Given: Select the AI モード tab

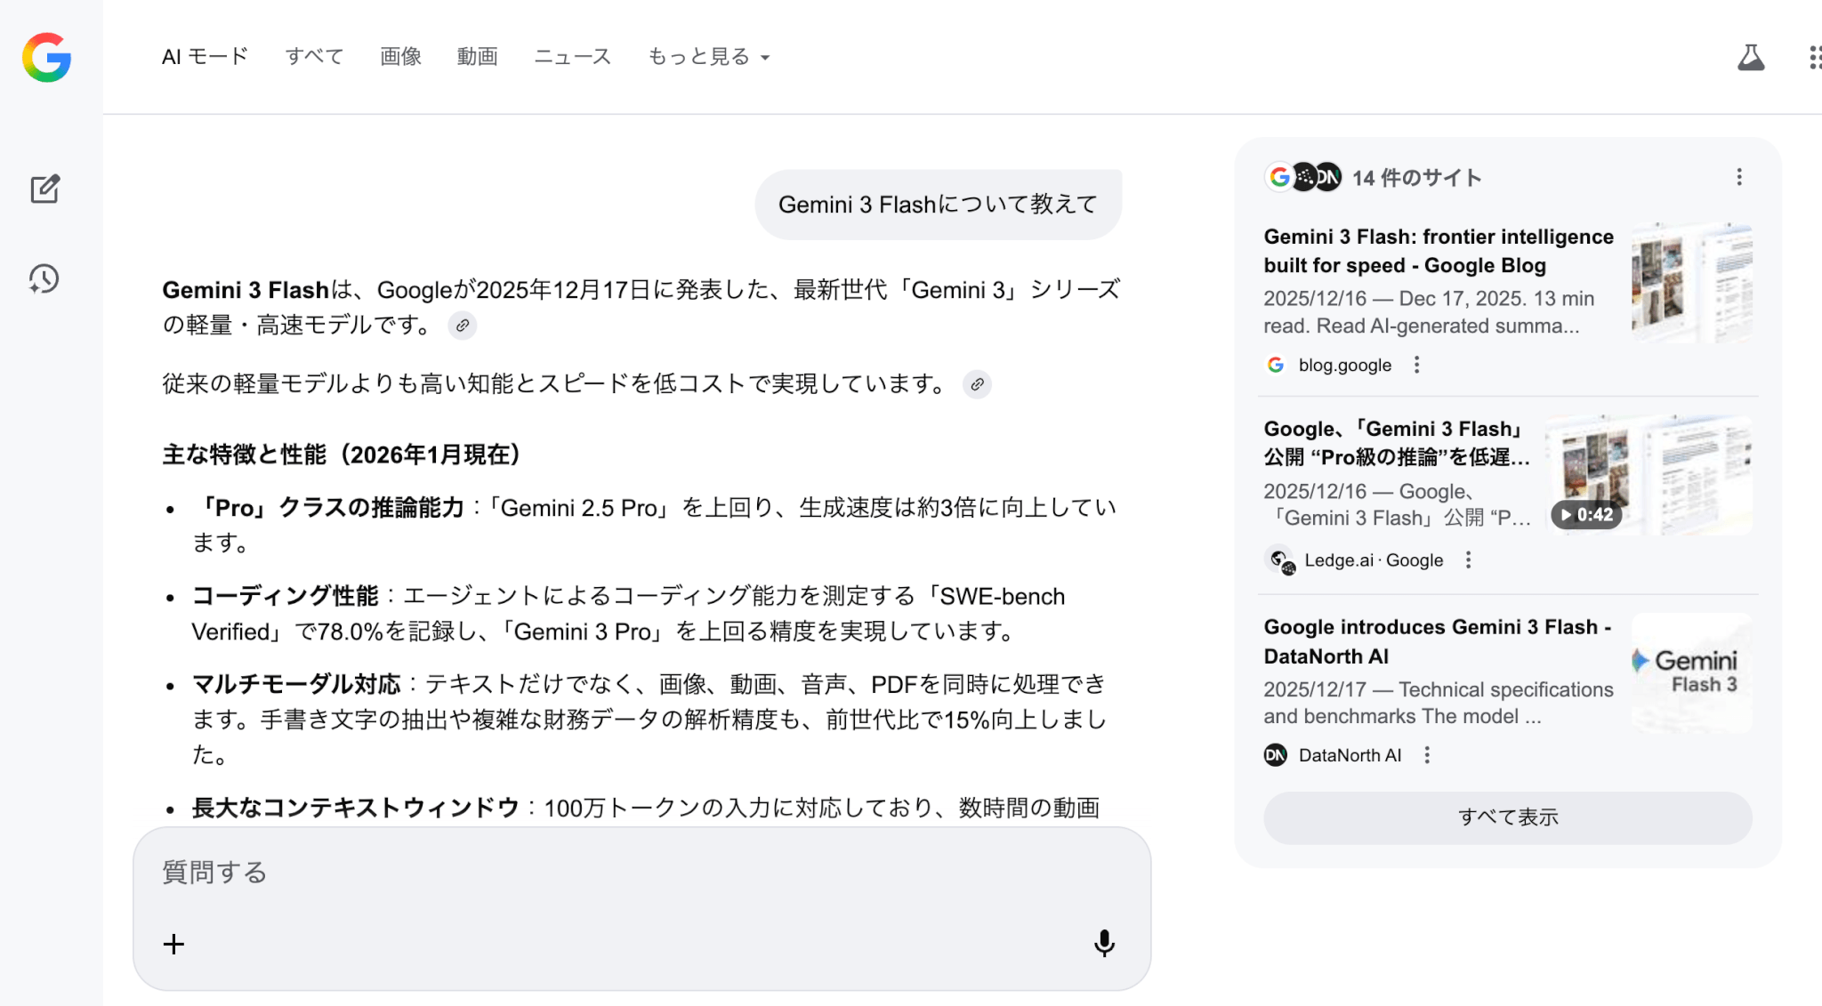Looking at the screenshot, I should [x=205, y=57].
